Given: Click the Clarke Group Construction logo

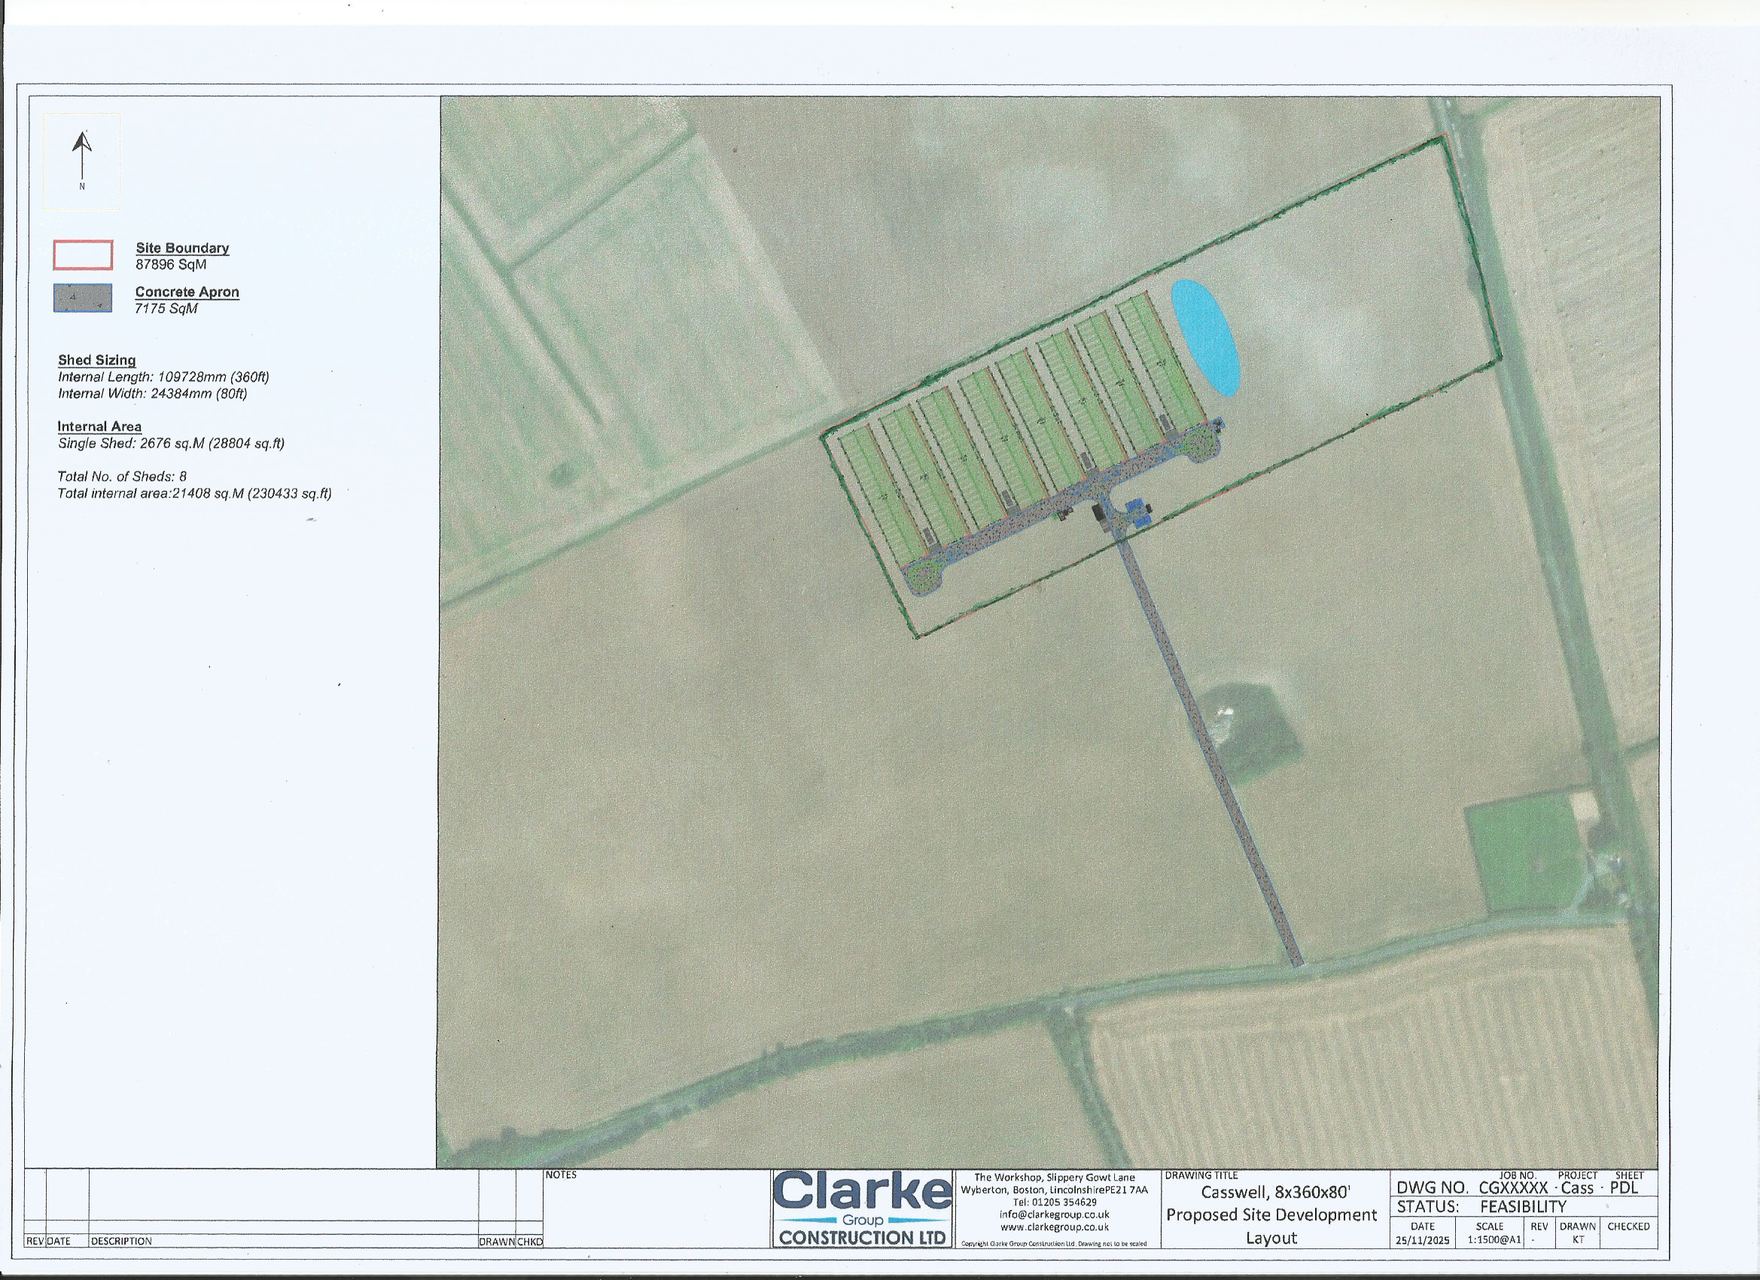Looking at the screenshot, I should pos(862,1208).
